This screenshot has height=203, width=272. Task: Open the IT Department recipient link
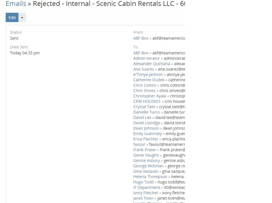click(147, 187)
